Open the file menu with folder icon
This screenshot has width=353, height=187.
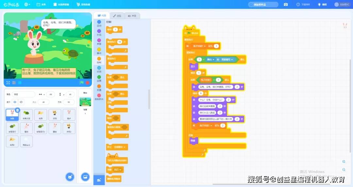(x=41, y=5)
